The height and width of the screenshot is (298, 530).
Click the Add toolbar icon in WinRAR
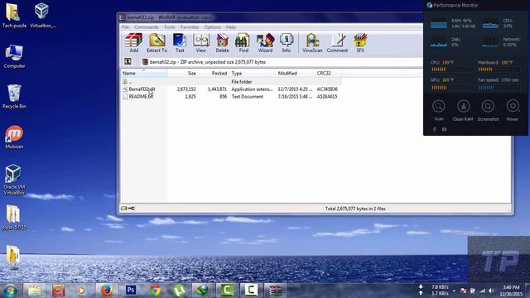click(134, 43)
